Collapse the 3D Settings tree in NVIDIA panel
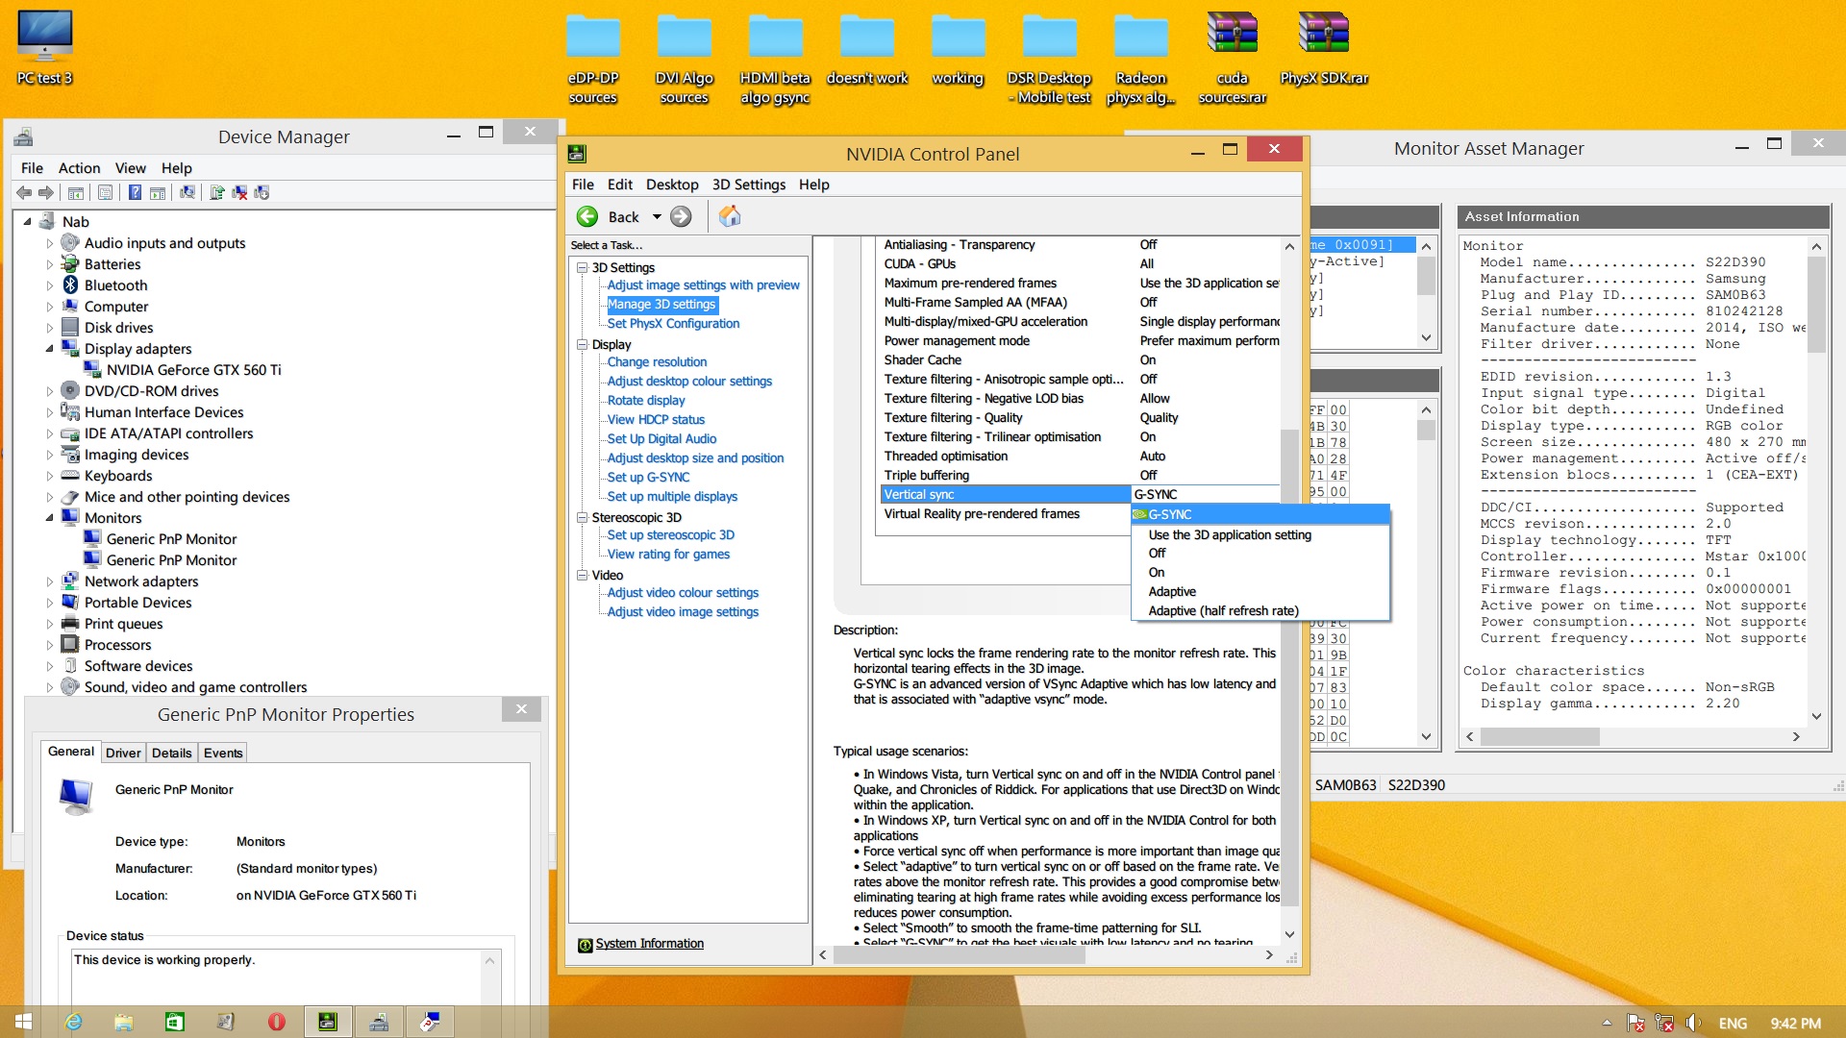 582,267
